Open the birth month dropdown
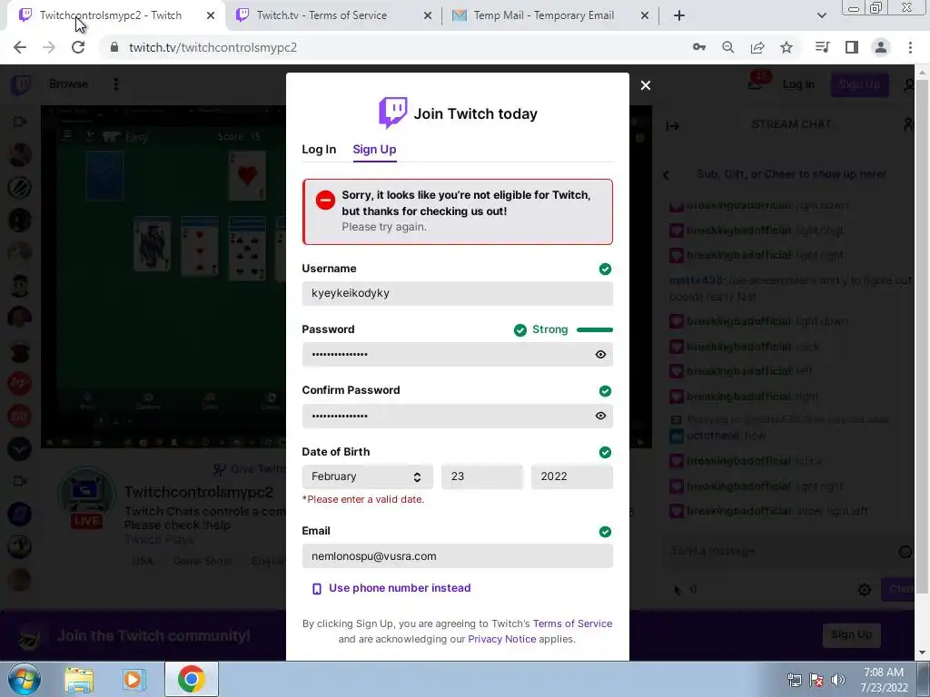The width and height of the screenshot is (930, 697). [x=367, y=476]
